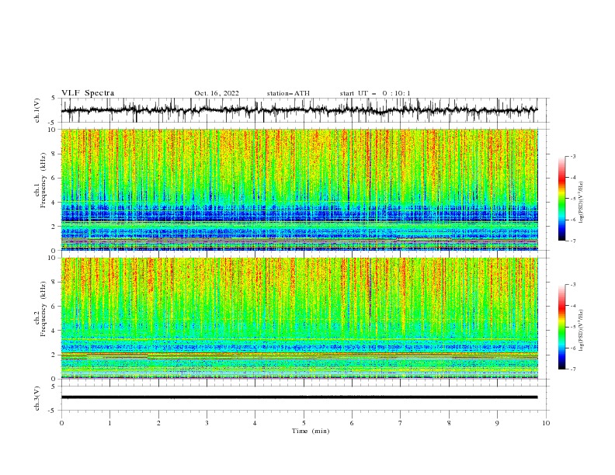Click time axis tick label "0"
The image size is (615, 475).
point(61,423)
